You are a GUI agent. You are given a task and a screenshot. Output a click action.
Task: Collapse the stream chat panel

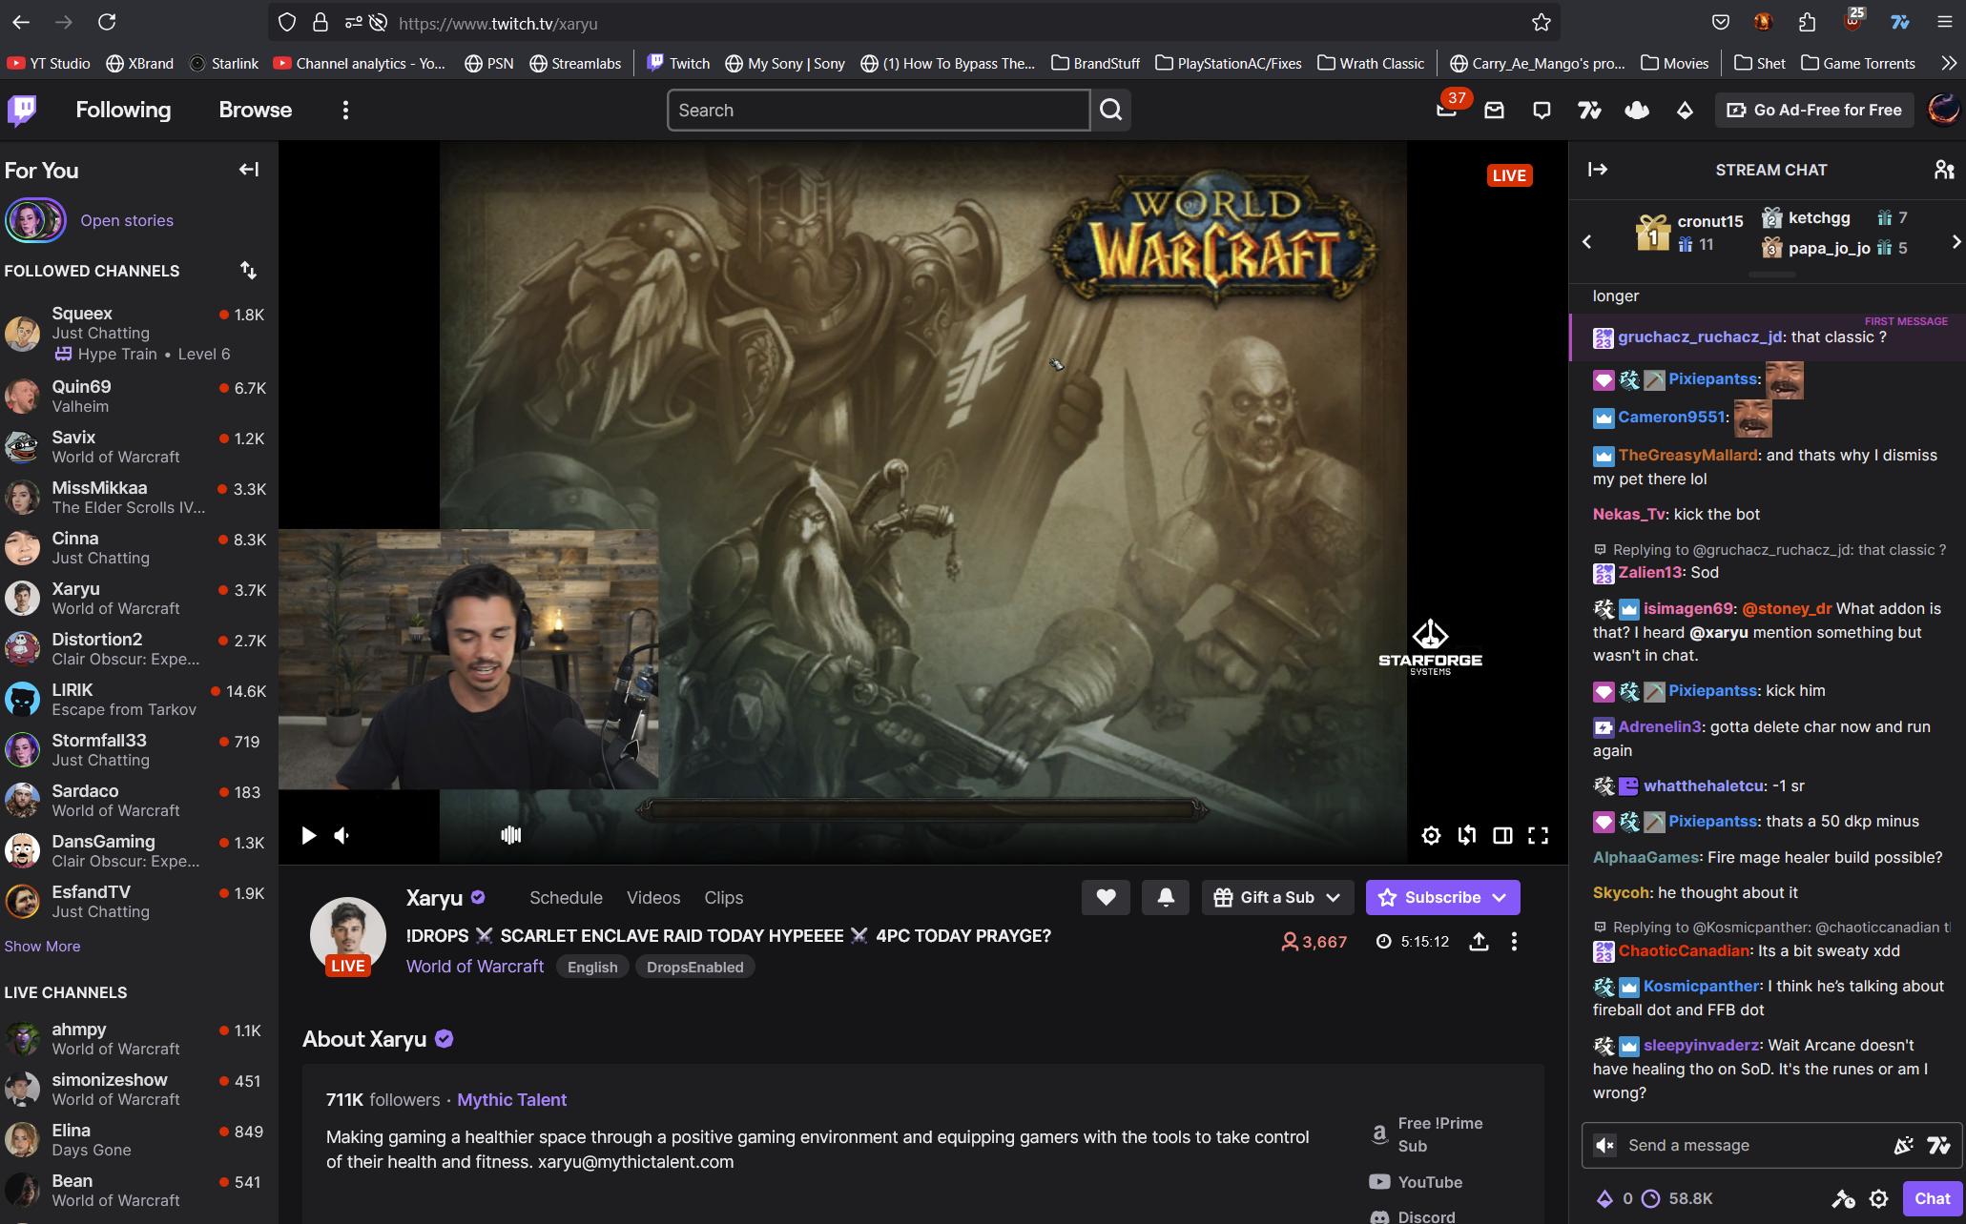[1598, 169]
